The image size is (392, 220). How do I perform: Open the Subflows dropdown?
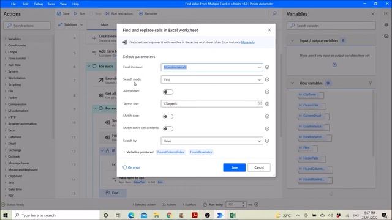click(x=71, y=24)
